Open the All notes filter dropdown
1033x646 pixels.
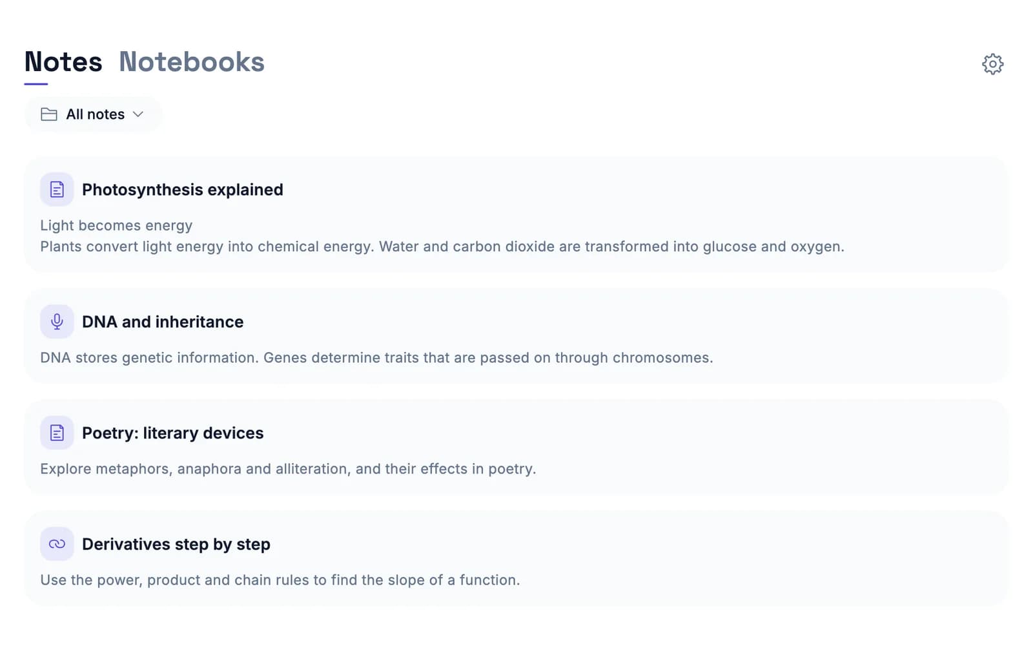coord(93,114)
